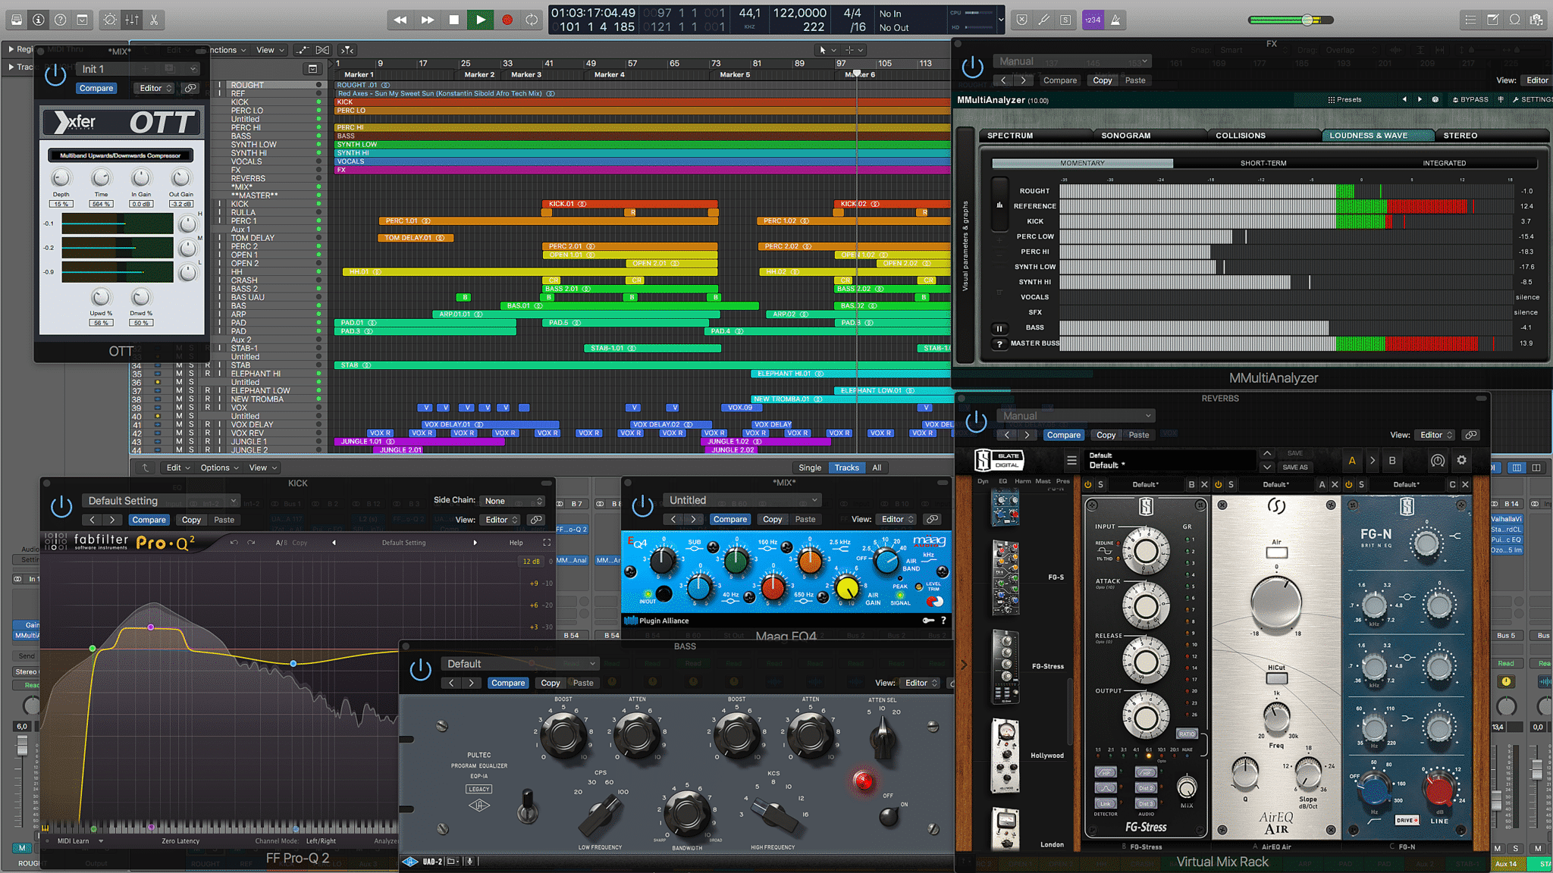Screen dimensions: 1553x873
Task: Toggle the Inspector info icon
Action: tap(38, 20)
